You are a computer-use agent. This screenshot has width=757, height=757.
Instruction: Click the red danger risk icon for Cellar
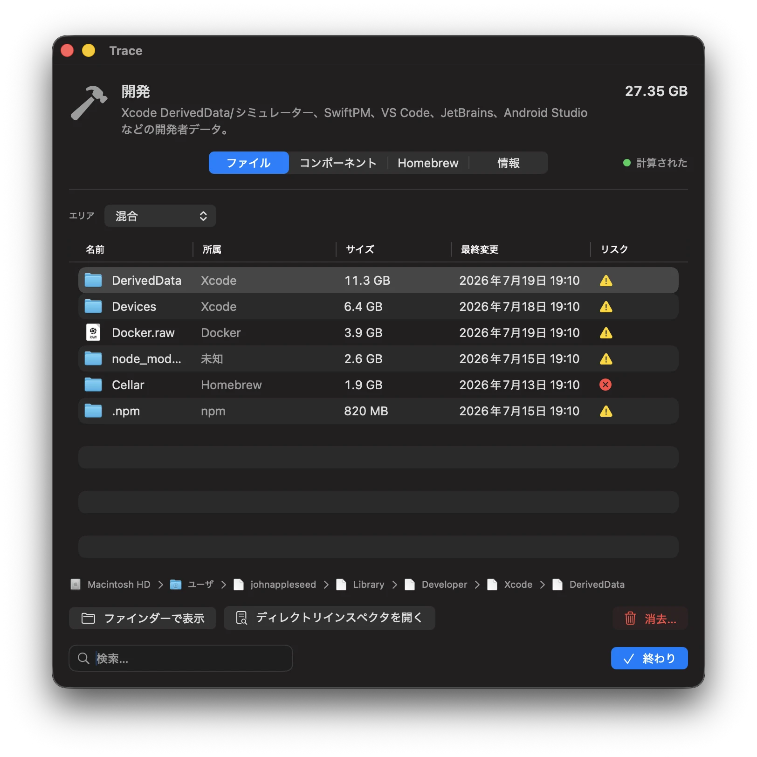pyautogui.click(x=606, y=385)
